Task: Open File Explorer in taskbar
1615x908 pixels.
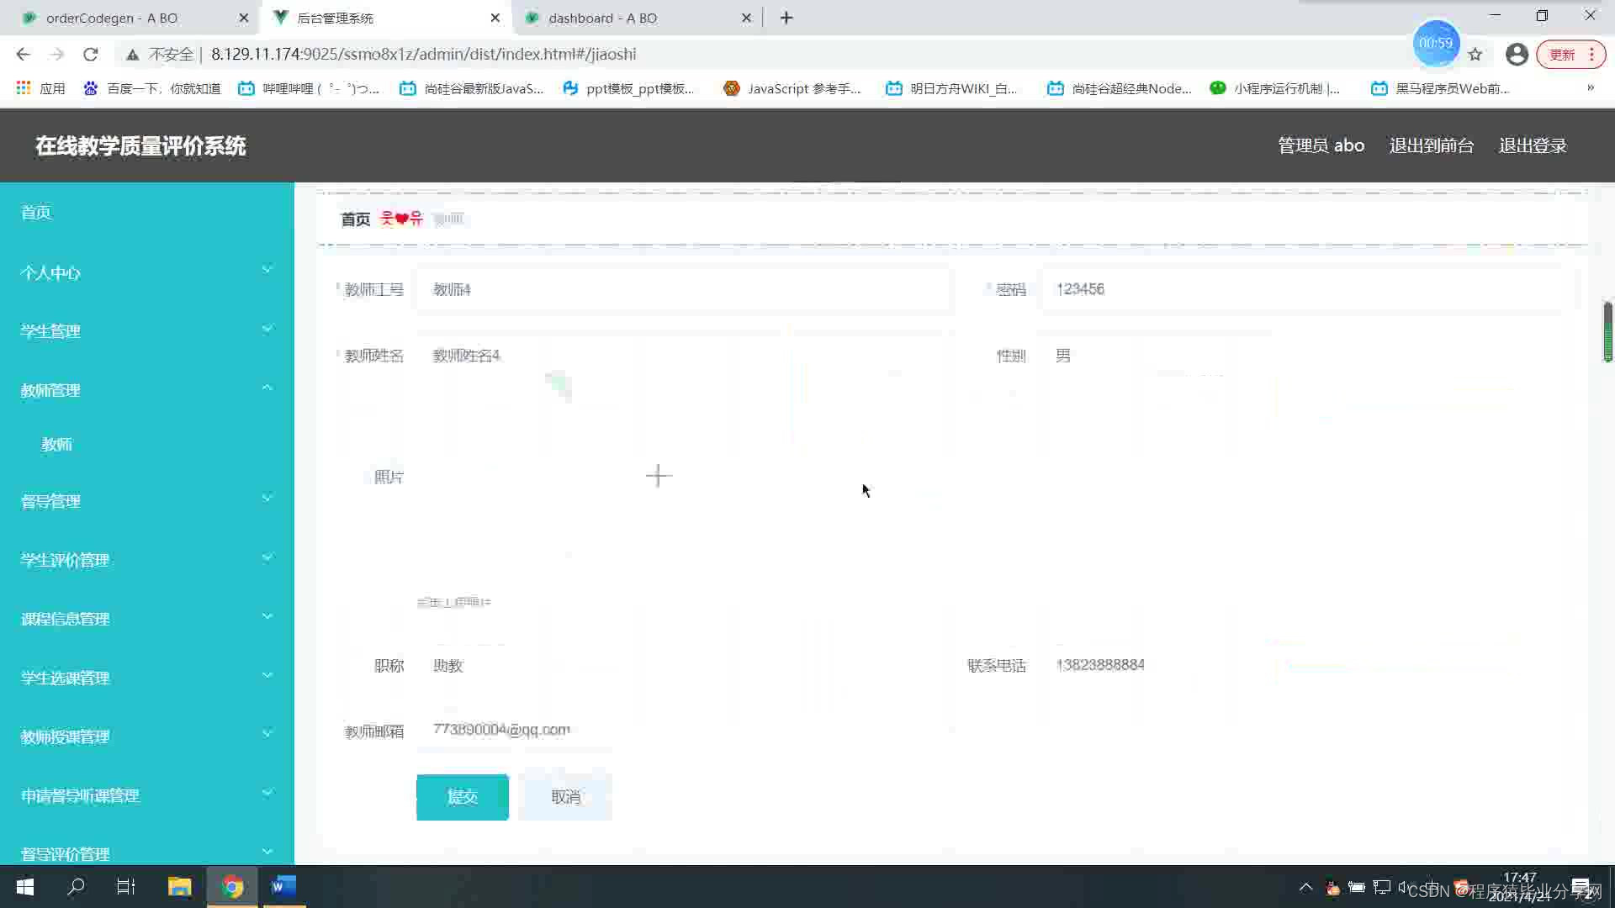Action: pyautogui.click(x=179, y=886)
